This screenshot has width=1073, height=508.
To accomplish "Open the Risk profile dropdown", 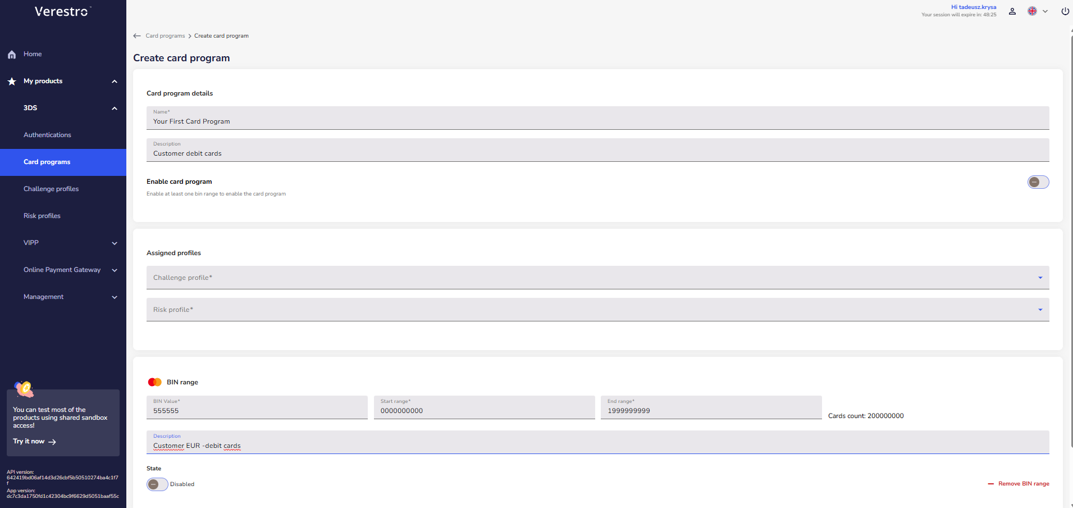I will click(x=597, y=310).
